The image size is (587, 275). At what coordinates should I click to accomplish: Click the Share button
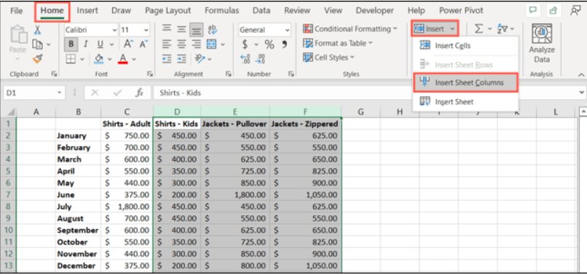pyautogui.click(x=553, y=11)
